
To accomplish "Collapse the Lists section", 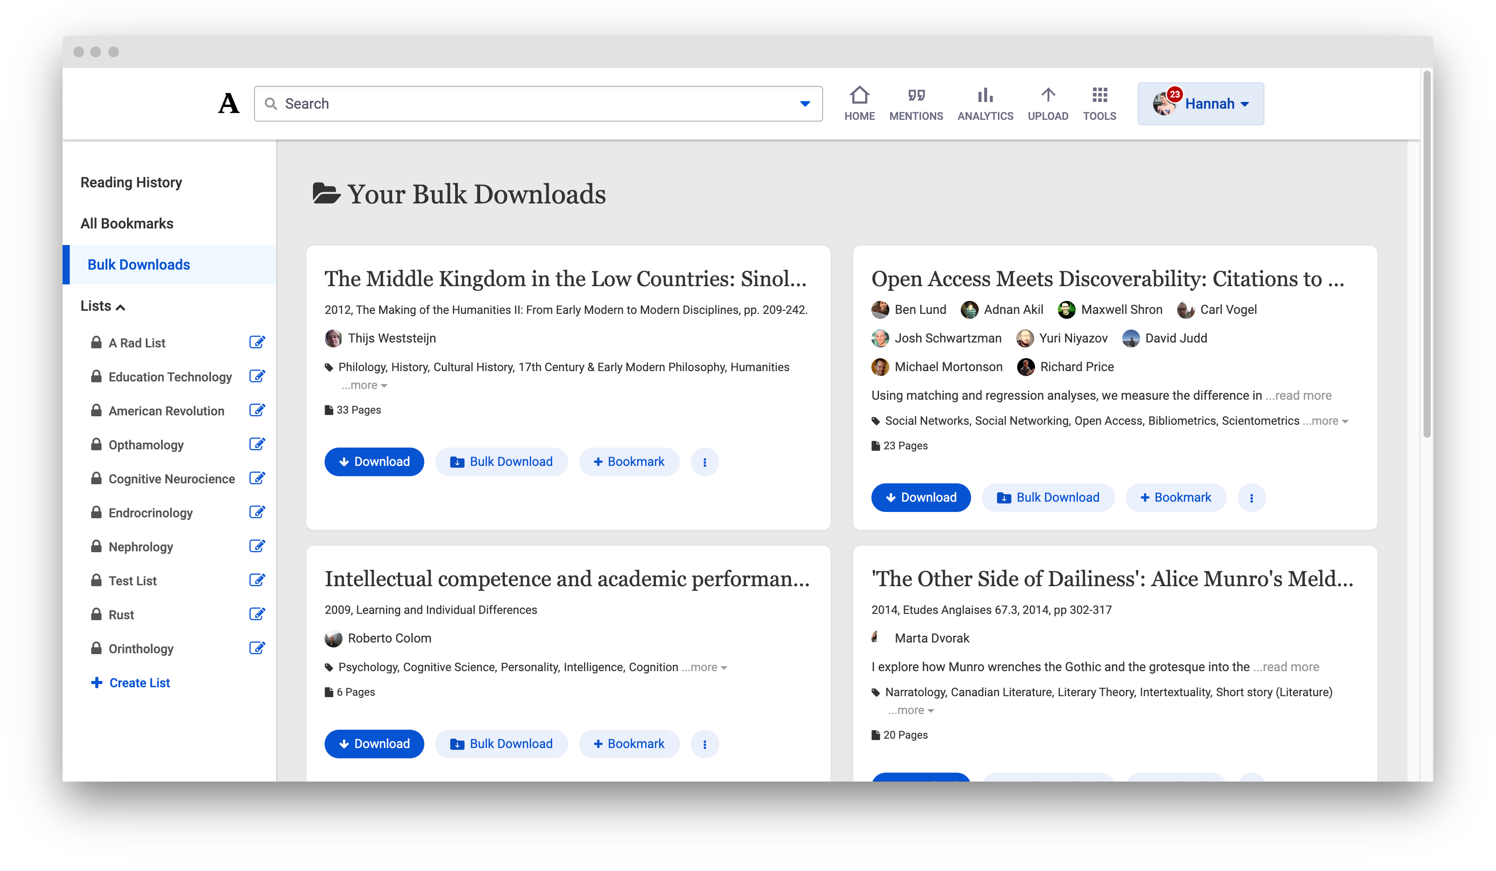I will [103, 306].
